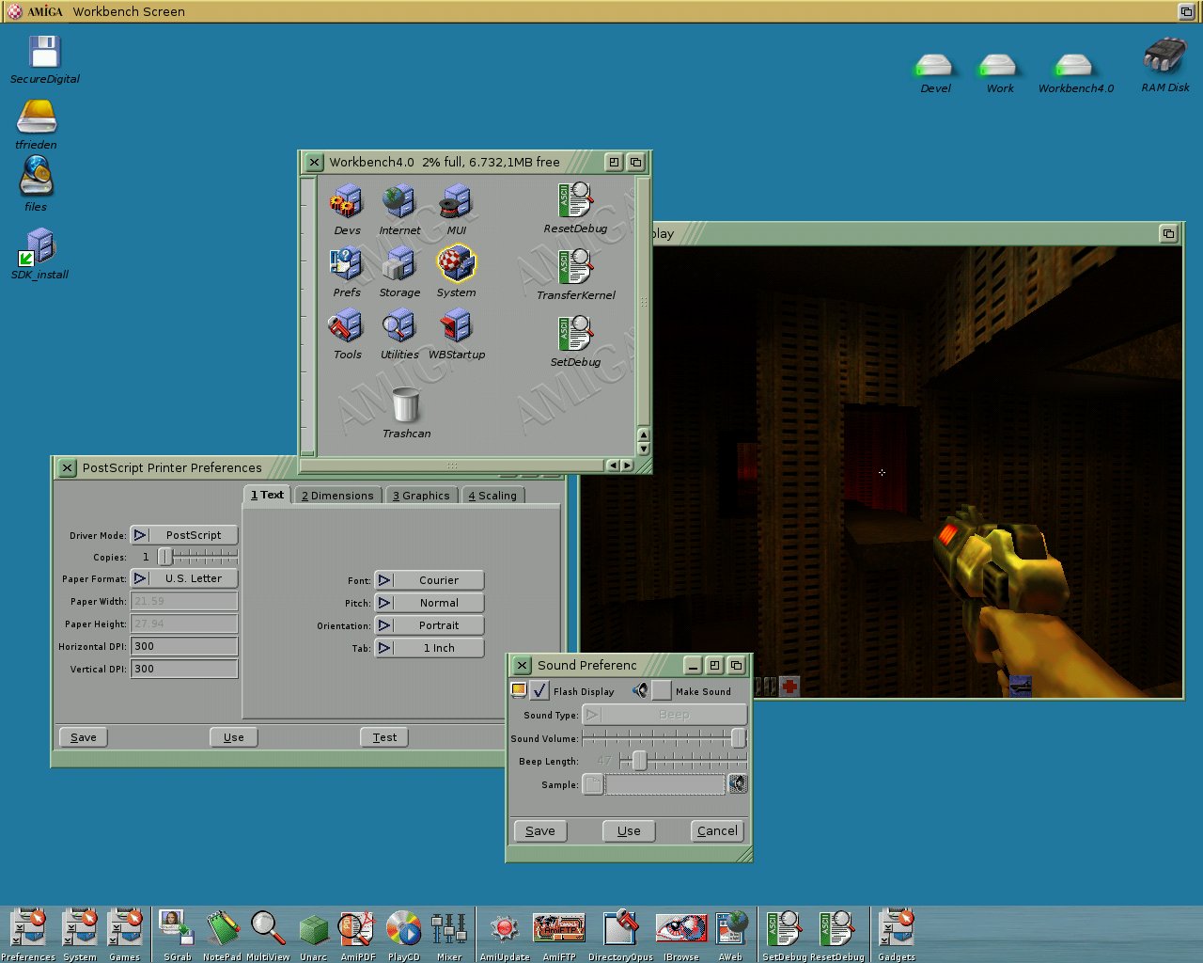Cycle the Orientation Portrait chooser
The width and height of the screenshot is (1203, 963).
pyautogui.click(x=430, y=625)
